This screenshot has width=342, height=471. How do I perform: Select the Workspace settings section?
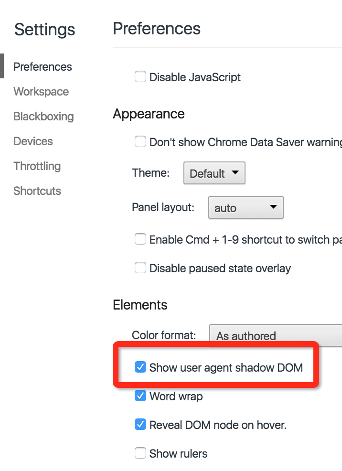(x=41, y=91)
